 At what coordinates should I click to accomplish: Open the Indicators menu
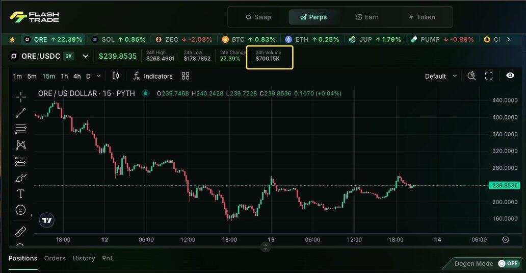coord(152,76)
